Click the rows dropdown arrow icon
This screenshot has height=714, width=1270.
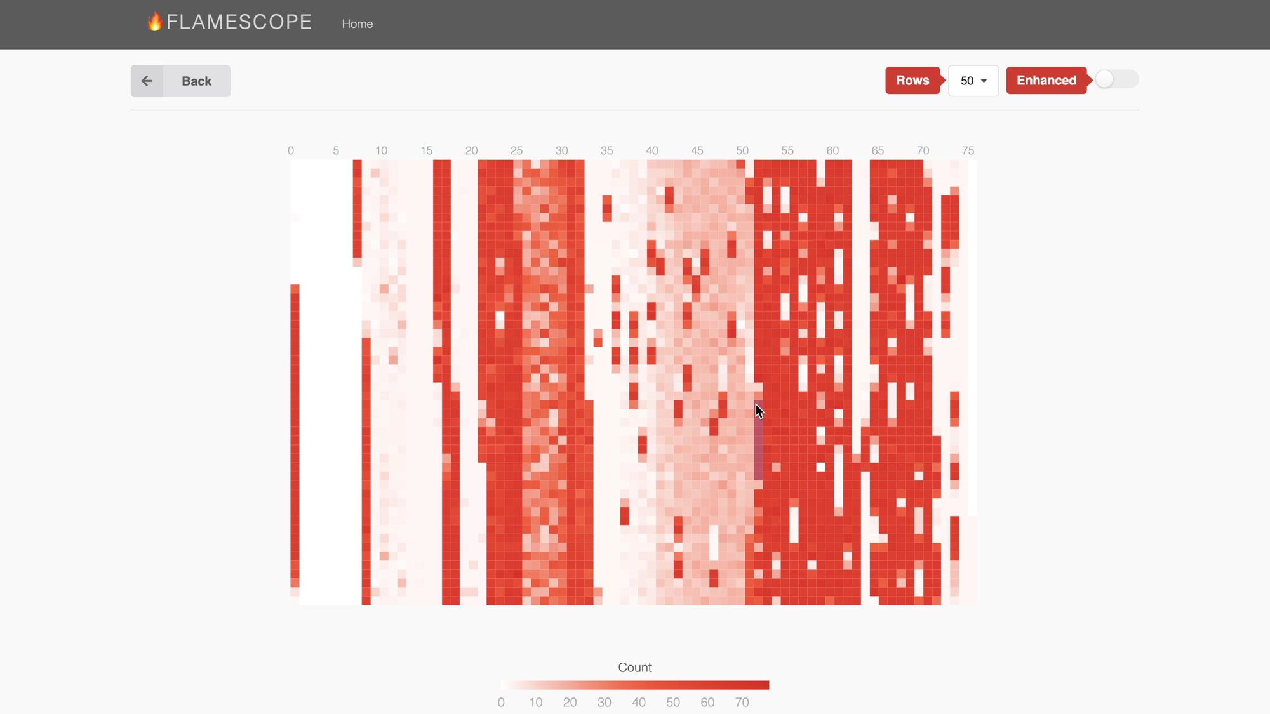click(x=983, y=80)
